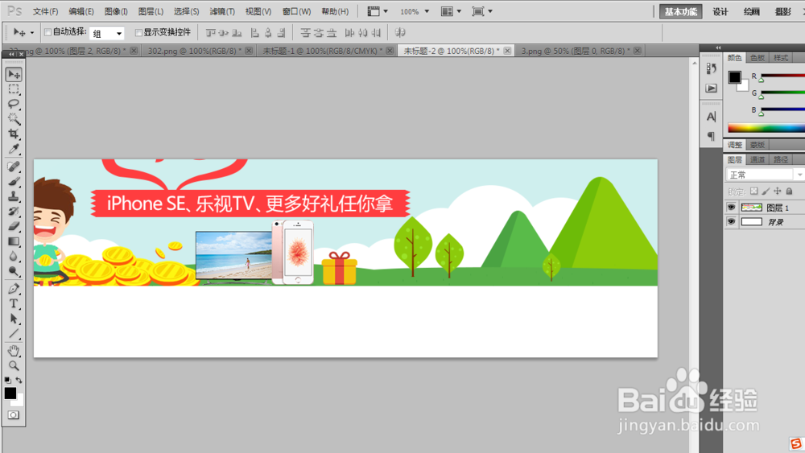Collapse the toolbox double-arrow
The height and width of the screenshot is (453, 805).
11,54
